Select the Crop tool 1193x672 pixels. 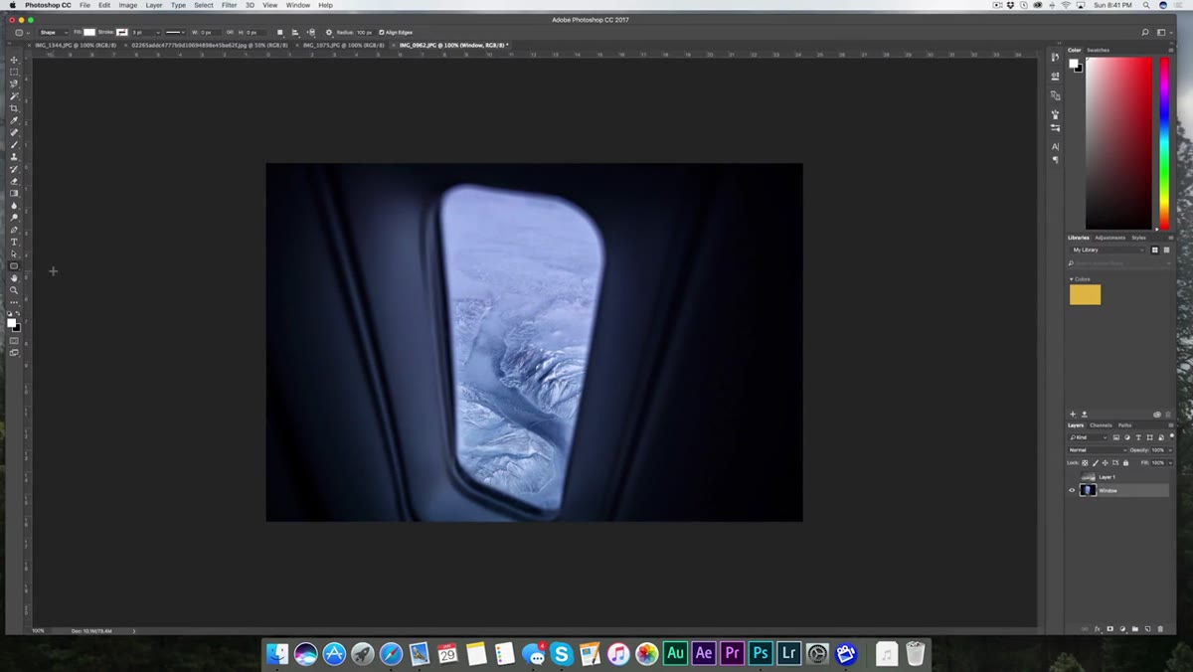[14, 108]
